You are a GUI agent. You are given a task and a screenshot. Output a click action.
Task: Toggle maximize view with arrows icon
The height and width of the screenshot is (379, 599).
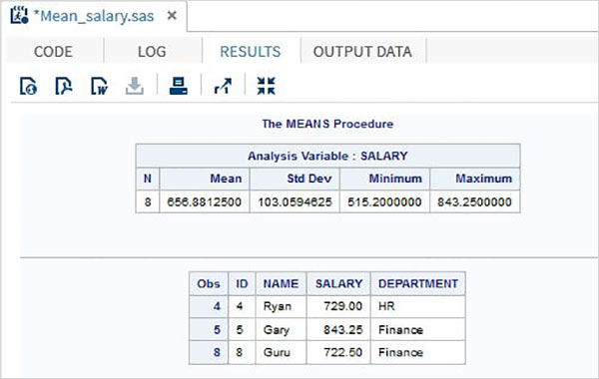[x=266, y=86]
